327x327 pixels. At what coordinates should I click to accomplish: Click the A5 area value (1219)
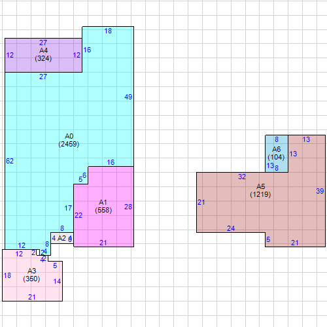pyautogui.click(x=260, y=194)
